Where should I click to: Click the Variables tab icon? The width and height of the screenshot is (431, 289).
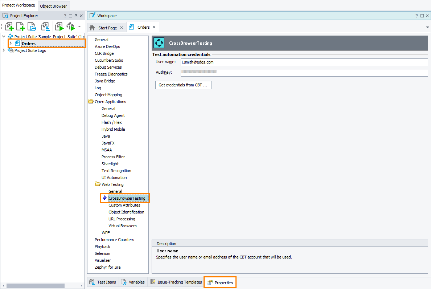[124, 282]
